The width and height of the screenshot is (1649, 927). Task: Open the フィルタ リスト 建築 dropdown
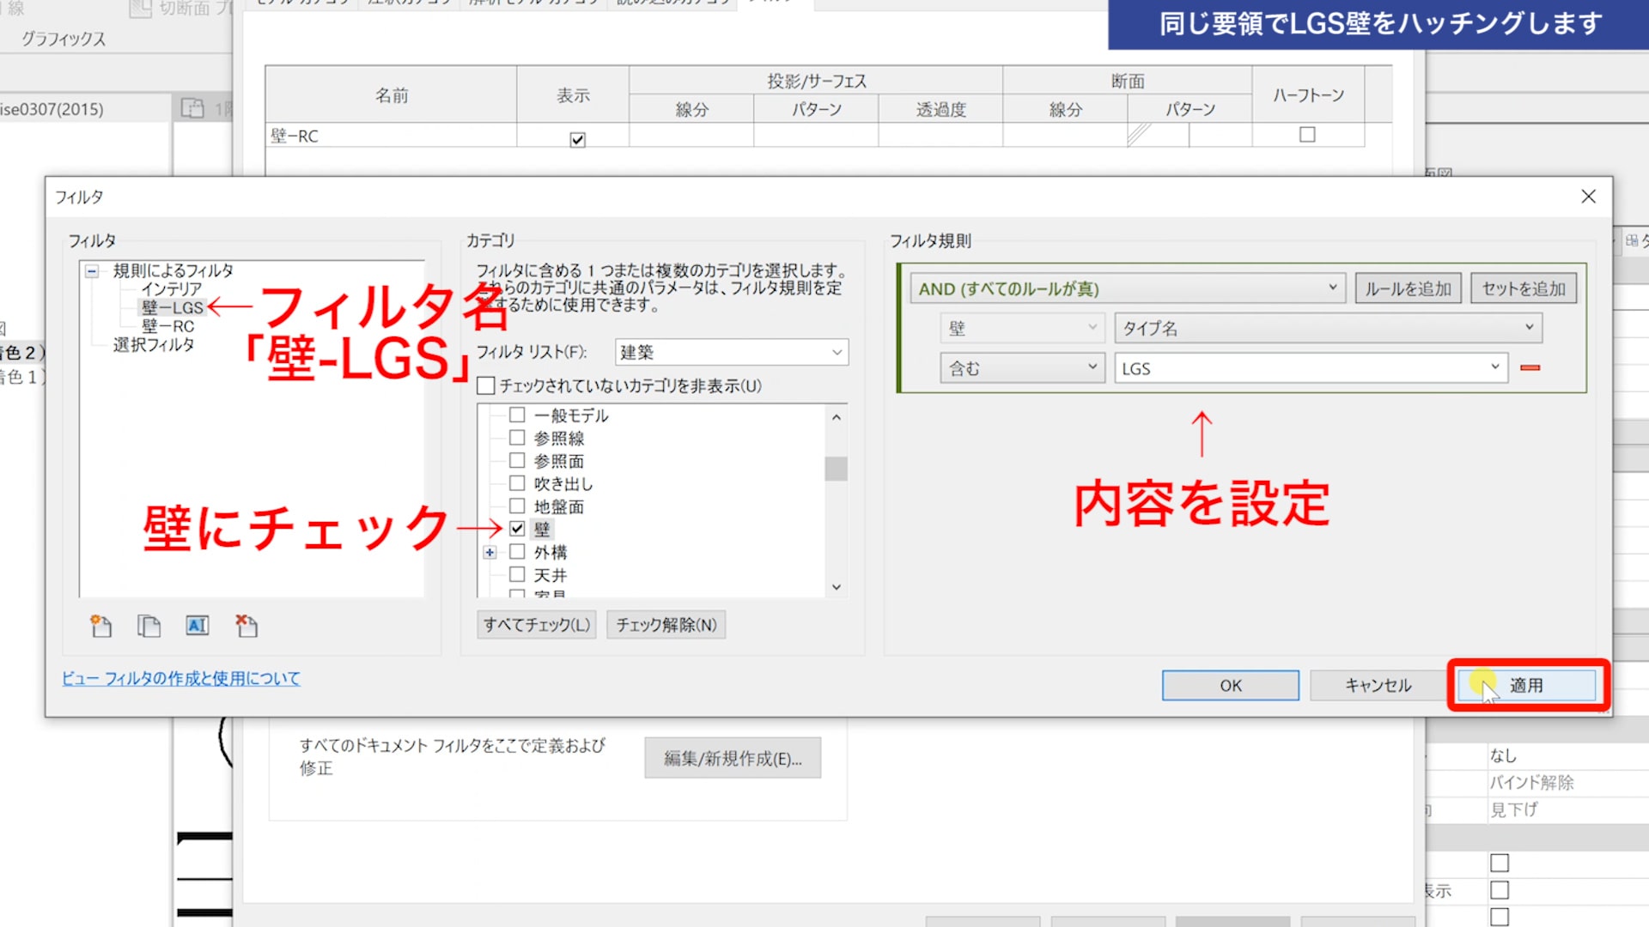point(732,352)
